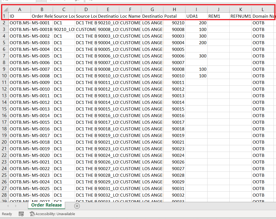The height and width of the screenshot is (219, 276).
Task: Select column G header
Action: click(x=152, y=9)
